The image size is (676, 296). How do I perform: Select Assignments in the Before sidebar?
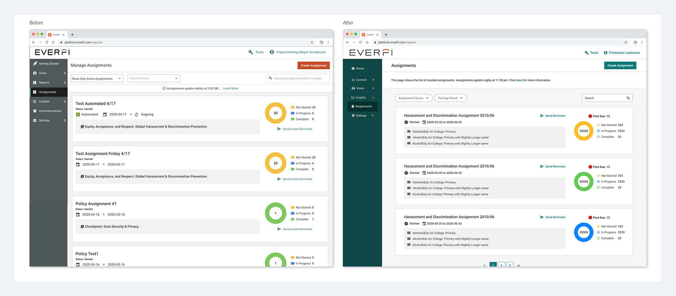(49, 92)
